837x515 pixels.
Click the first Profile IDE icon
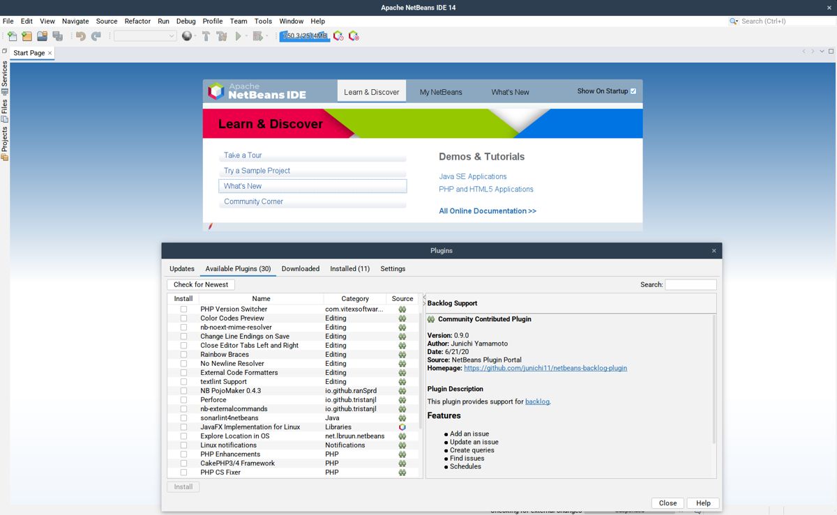tap(338, 36)
